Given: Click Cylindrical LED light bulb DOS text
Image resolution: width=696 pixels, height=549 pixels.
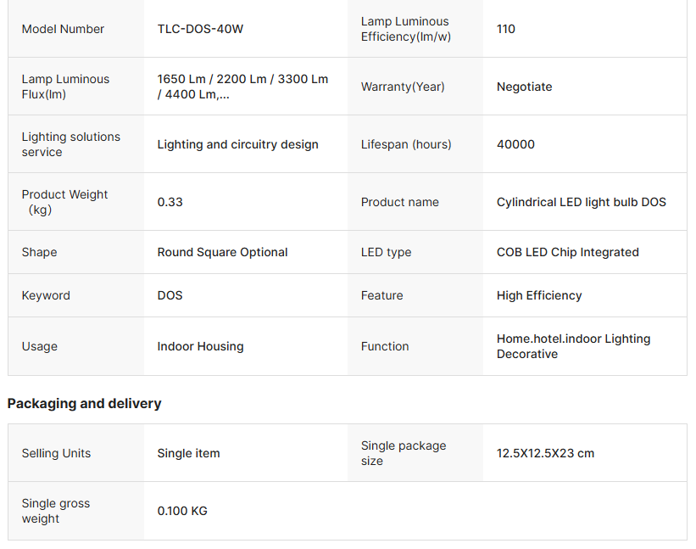Looking at the screenshot, I should (x=581, y=202).
